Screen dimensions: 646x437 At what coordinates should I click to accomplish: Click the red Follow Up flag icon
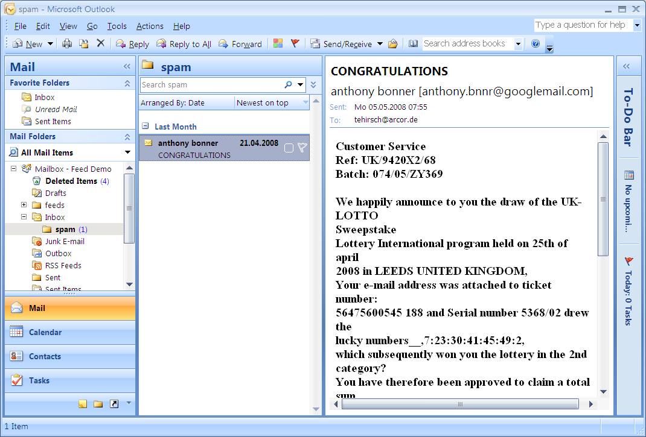pyautogui.click(x=295, y=43)
